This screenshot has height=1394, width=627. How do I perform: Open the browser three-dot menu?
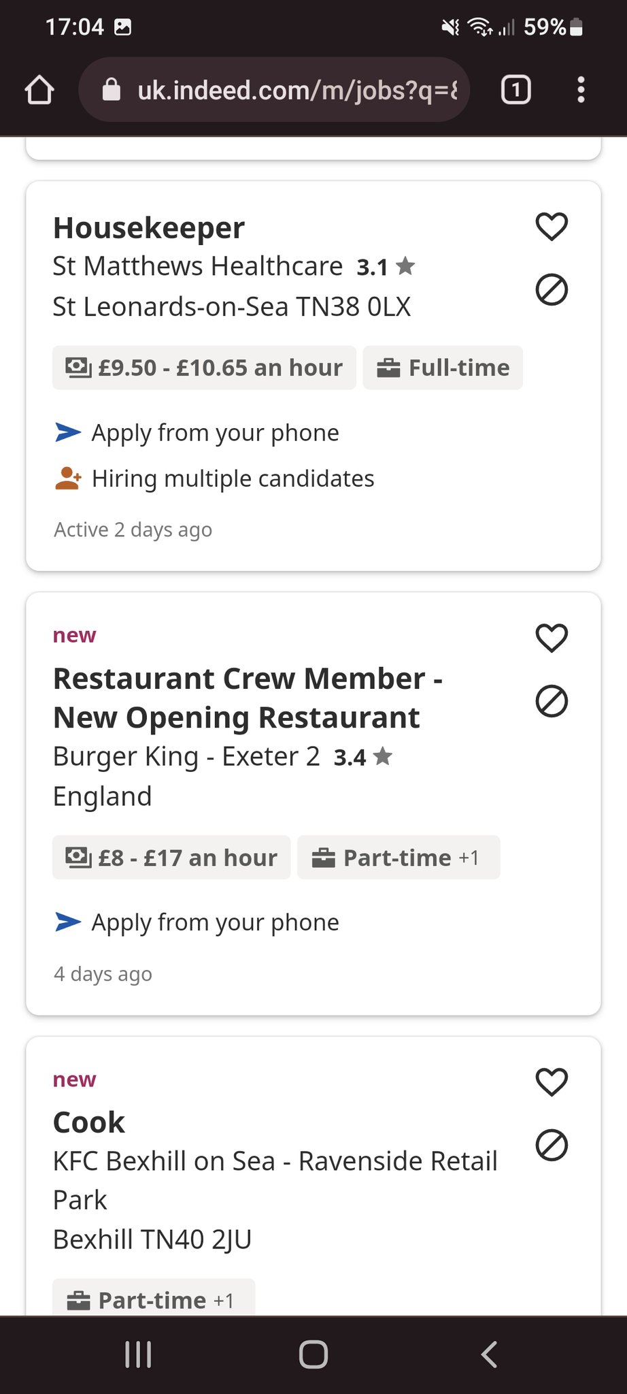point(581,90)
